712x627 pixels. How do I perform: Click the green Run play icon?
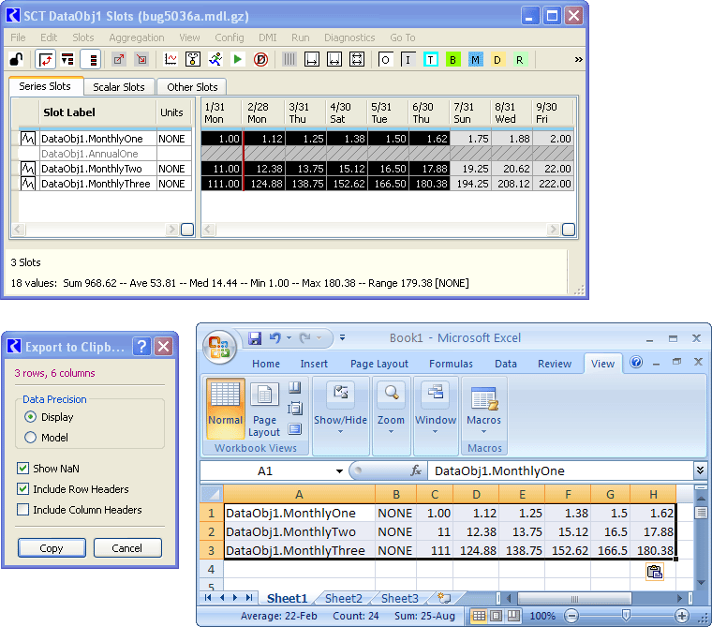[237, 60]
